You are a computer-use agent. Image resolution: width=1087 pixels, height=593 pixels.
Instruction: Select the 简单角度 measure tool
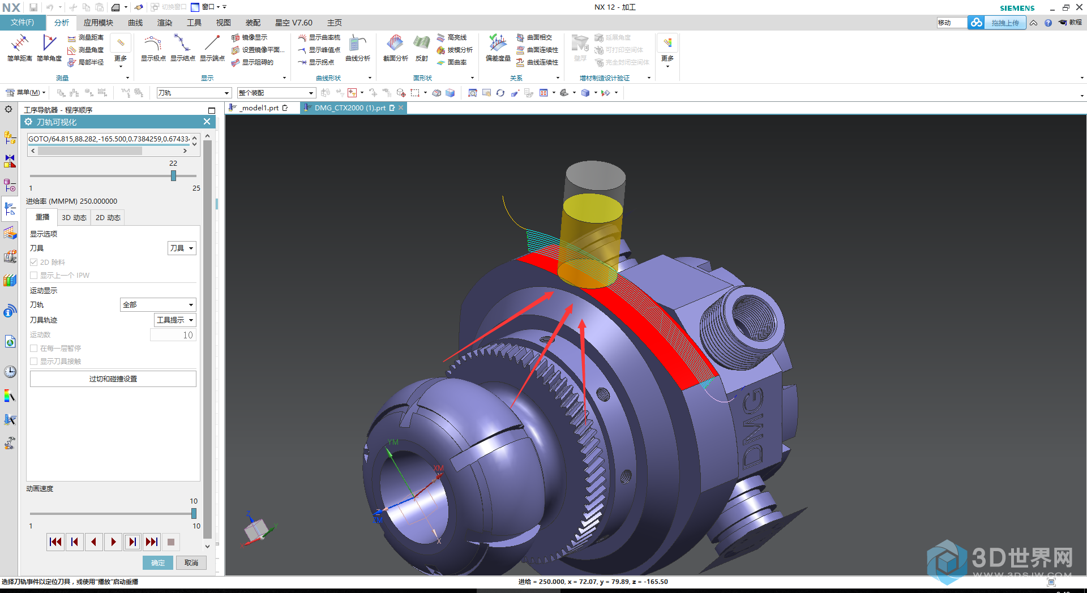pyautogui.click(x=49, y=48)
